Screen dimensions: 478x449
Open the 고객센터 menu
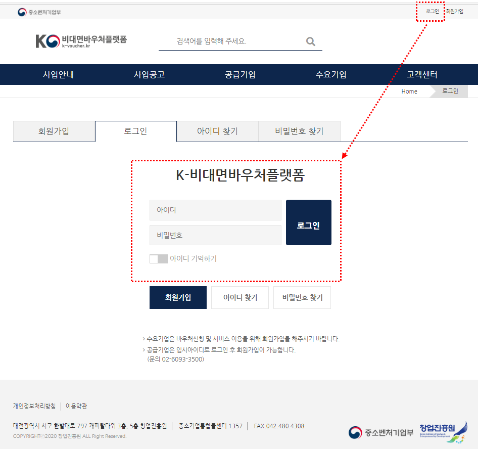click(422, 74)
